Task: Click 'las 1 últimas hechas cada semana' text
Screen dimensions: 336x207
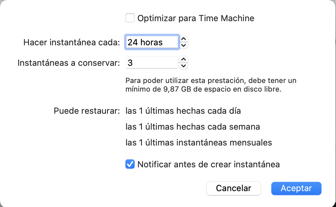Action: (193, 127)
